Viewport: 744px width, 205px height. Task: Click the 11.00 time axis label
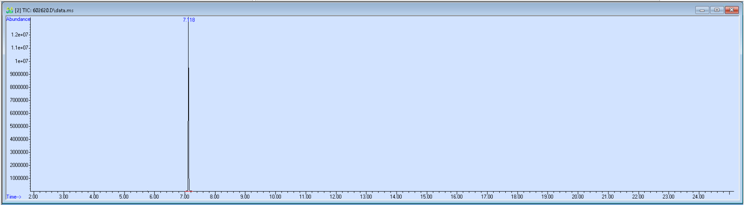tap(305, 197)
